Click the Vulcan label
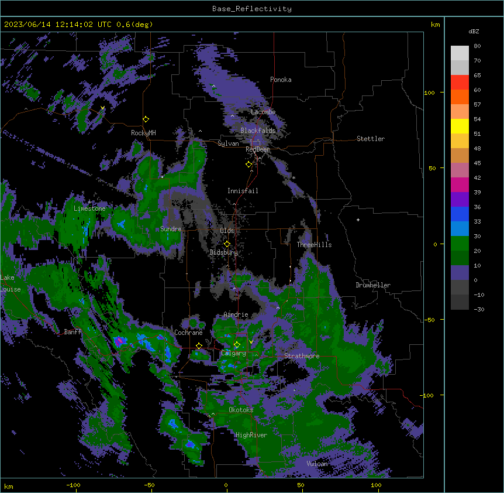This screenshot has width=504, height=493. pos(317,464)
